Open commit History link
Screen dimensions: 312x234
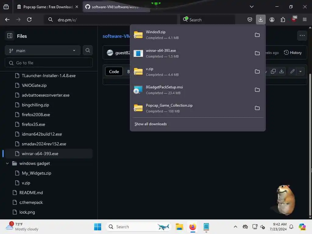(x=293, y=52)
